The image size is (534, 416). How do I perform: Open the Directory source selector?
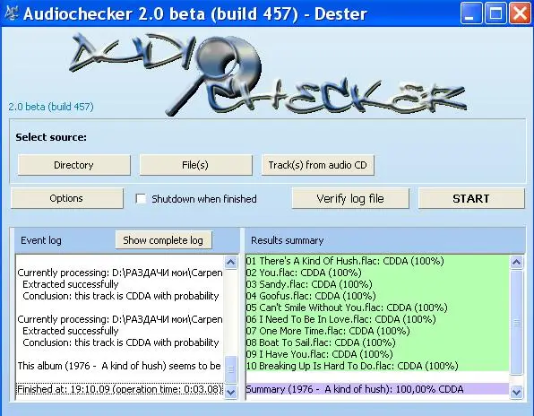click(73, 165)
